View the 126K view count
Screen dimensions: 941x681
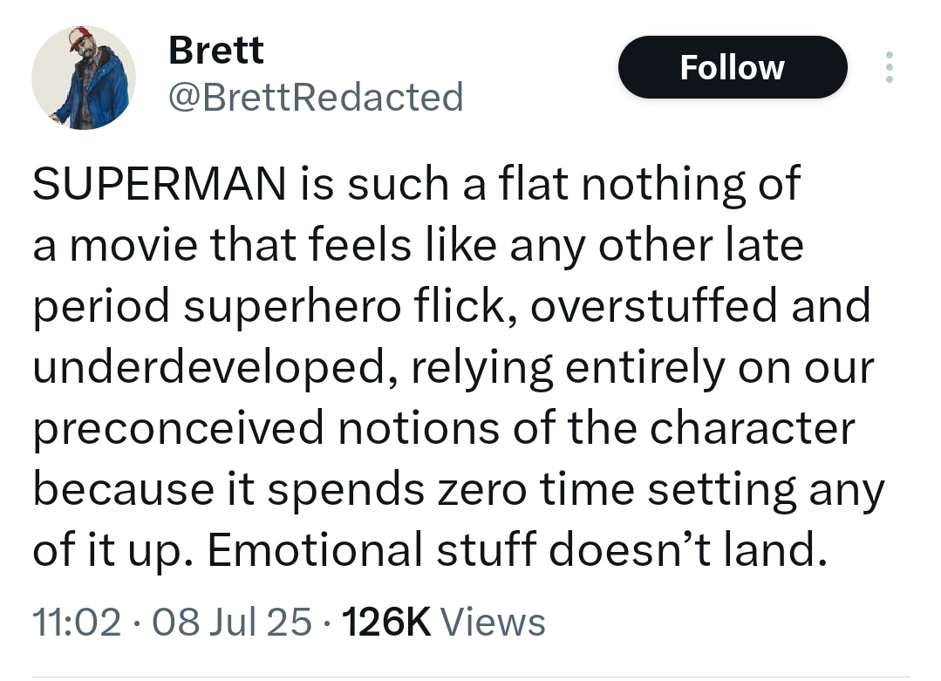point(386,622)
